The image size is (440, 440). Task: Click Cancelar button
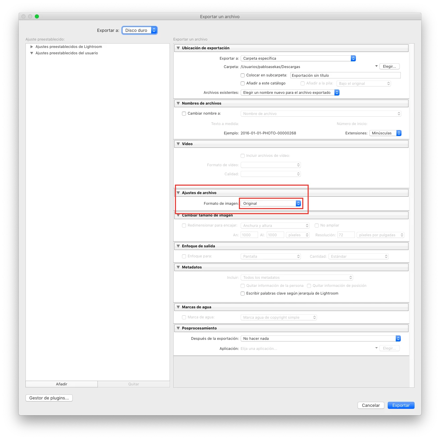pos(371,405)
